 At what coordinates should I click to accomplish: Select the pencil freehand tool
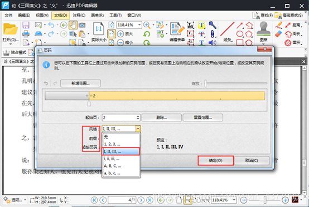click(x=279, y=25)
